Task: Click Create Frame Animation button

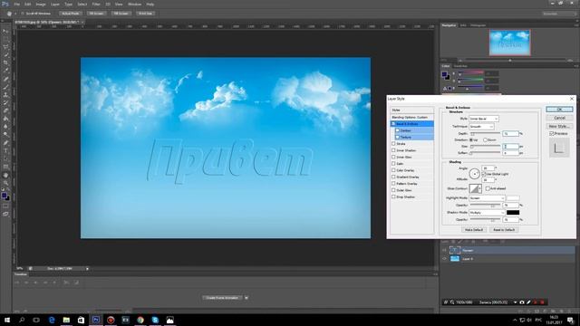Action: pyautogui.click(x=222, y=298)
